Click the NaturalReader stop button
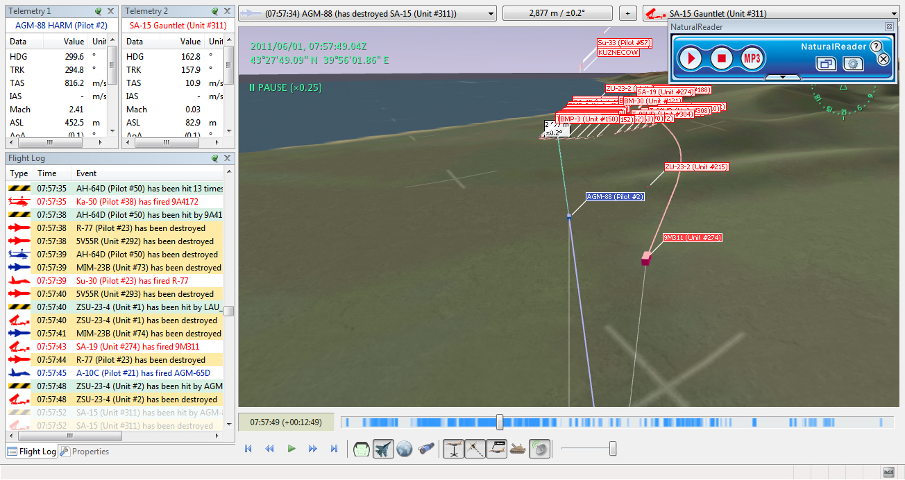This screenshot has height=480, width=905. [x=722, y=58]
